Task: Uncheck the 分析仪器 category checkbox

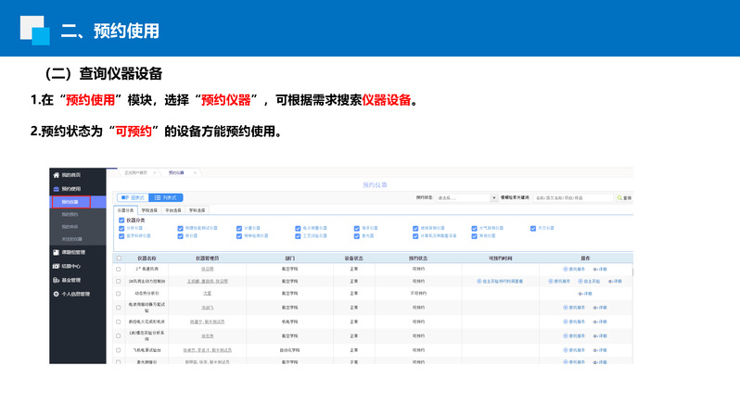Action: point(121,228)
